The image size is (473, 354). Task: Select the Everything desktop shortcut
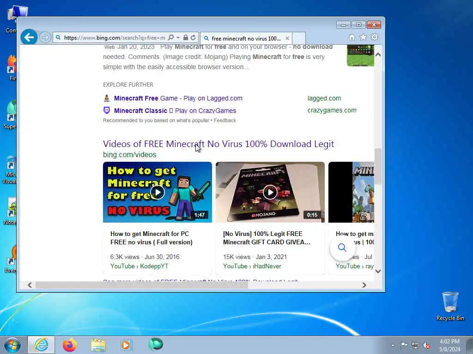tap(11, 260)
